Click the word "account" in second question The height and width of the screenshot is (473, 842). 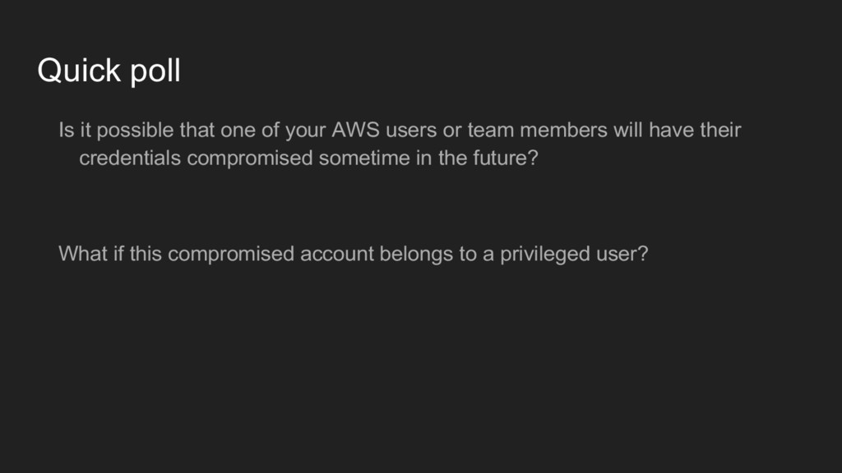(336, 254)
